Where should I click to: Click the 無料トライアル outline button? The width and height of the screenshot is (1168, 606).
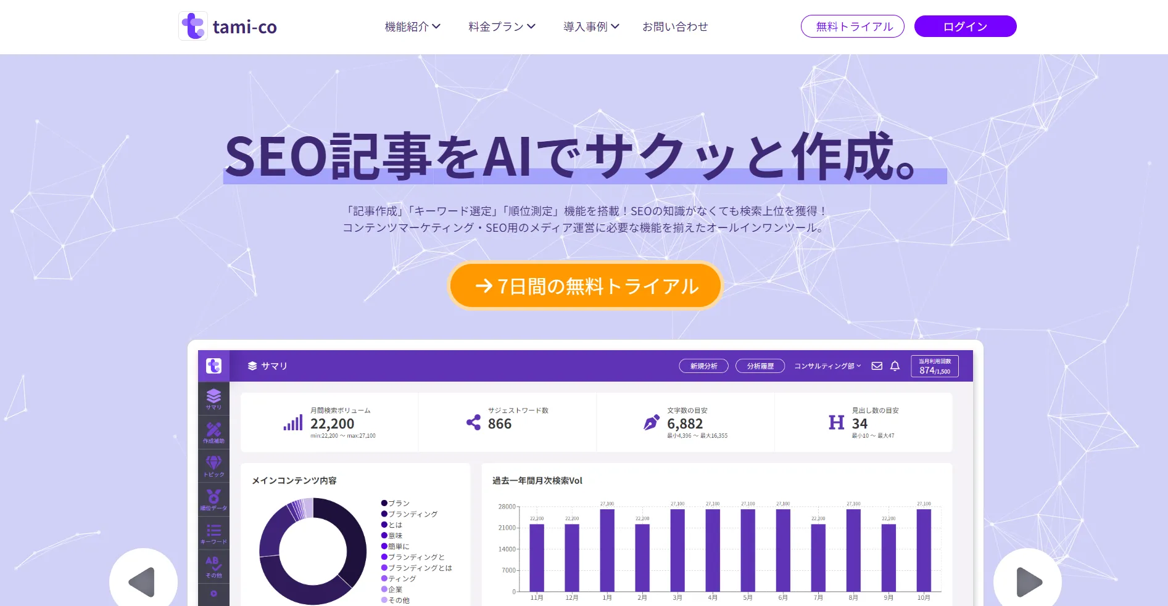click(853, 27)
